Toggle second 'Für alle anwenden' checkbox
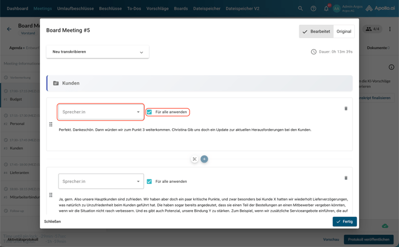 pyautogui.click(x=150, y=182)
